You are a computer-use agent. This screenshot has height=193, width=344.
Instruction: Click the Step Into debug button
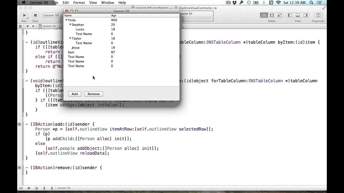click(44, 188)
